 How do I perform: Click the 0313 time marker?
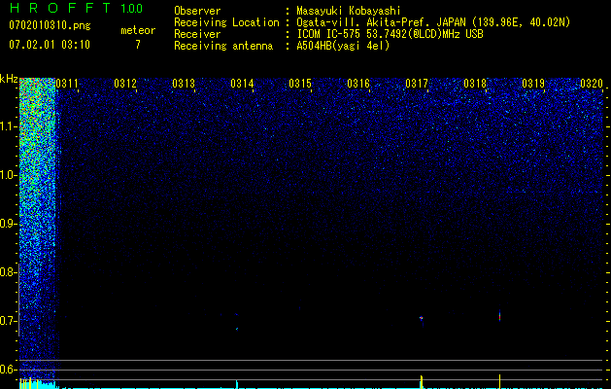point(184,84)
